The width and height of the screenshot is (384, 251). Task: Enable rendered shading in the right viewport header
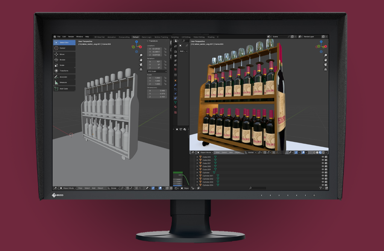tap(323, 152)
